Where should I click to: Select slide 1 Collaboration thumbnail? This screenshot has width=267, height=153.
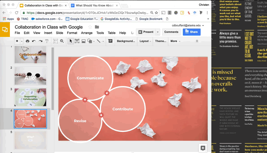[30, 55]
